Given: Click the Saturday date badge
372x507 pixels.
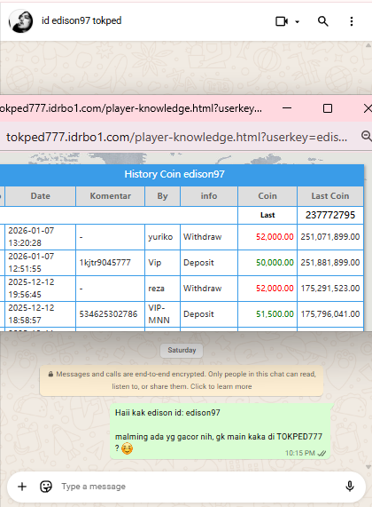Looking at the screenshot, I should click(182, 350).
